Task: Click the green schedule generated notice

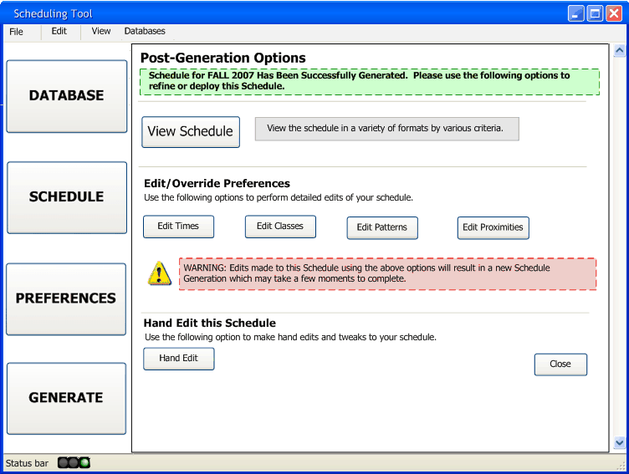Action: [x=370, y=82]
